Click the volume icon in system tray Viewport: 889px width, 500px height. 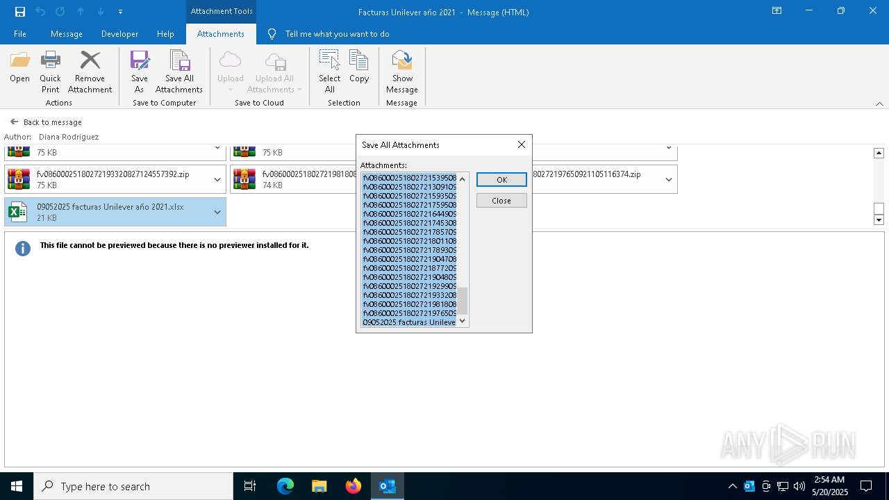[799, 486]
